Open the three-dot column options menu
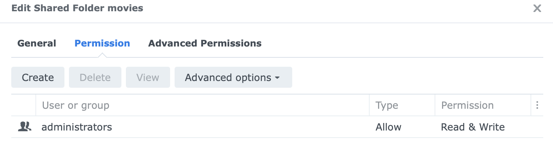This screenshot has width=553, height=159. point(537,105)
